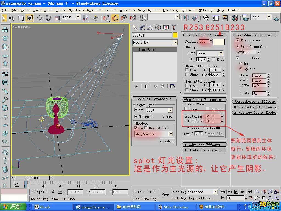Viewport: 281px width, 211px height.
Task: Open Select by Name list tool
Action: pos(12,18)
